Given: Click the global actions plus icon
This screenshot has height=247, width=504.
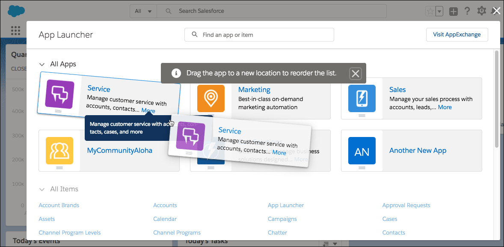Looking at the screenshot, I should [x=453, y=12].
